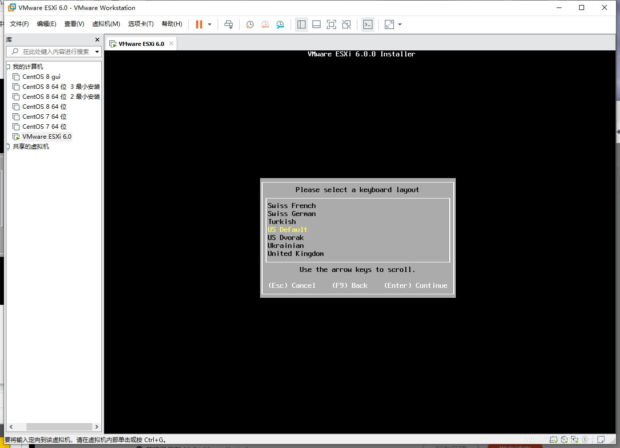Click the stretch guest display icon
Screen dimensions: 620x448
point(389,24)
